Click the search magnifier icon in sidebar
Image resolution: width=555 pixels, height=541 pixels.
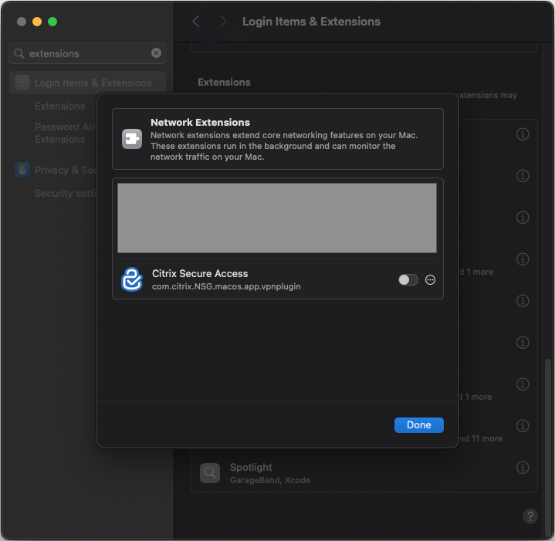point(19,53)
